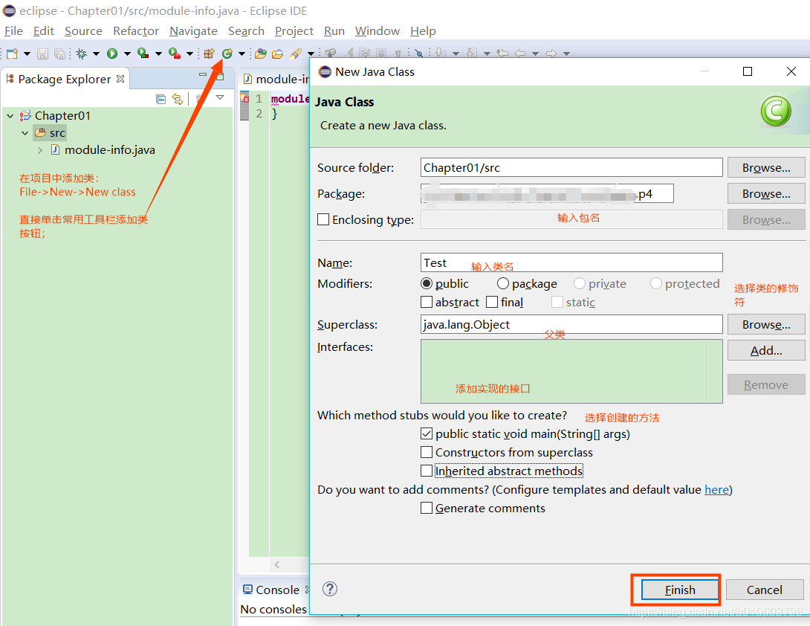Click Collapse All in Package Explorer
Viewport: 810px width, 626px height.
[x=161, y=99]
